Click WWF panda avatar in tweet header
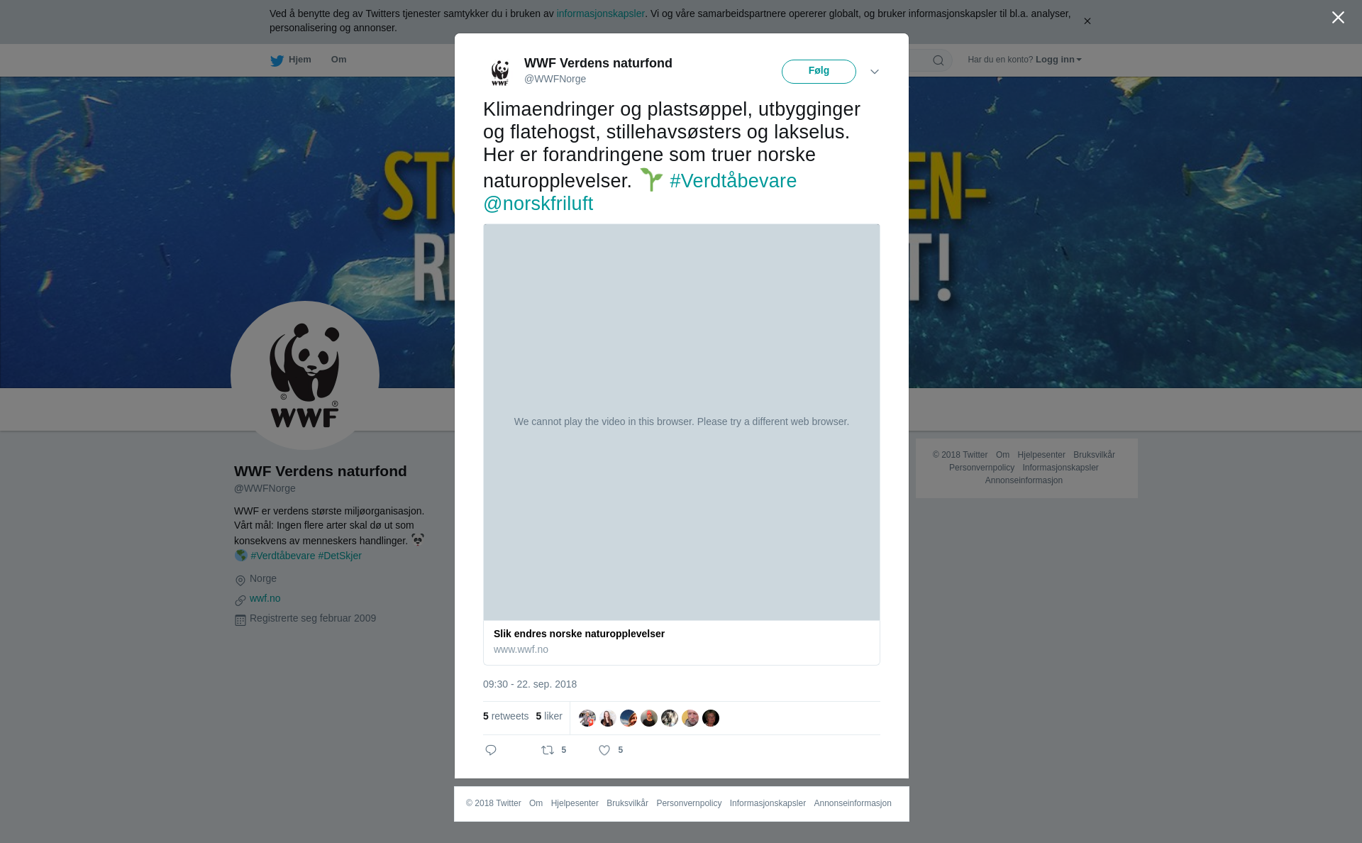The image size is (1362, 843). [500, 72]
